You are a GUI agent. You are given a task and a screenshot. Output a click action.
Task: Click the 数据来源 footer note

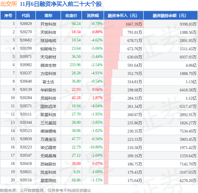point(46,190)
